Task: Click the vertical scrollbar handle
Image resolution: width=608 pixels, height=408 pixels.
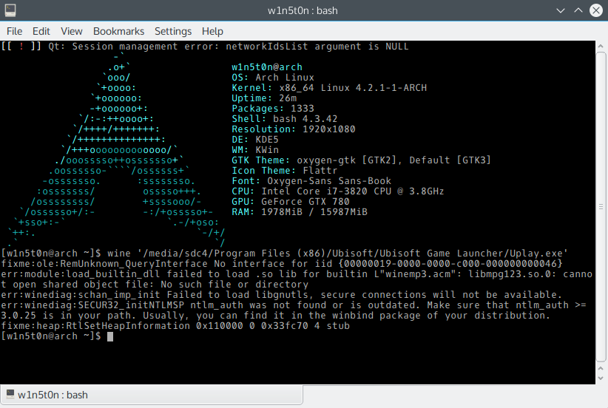Action: pyautogui.click(x=601, y=206)
